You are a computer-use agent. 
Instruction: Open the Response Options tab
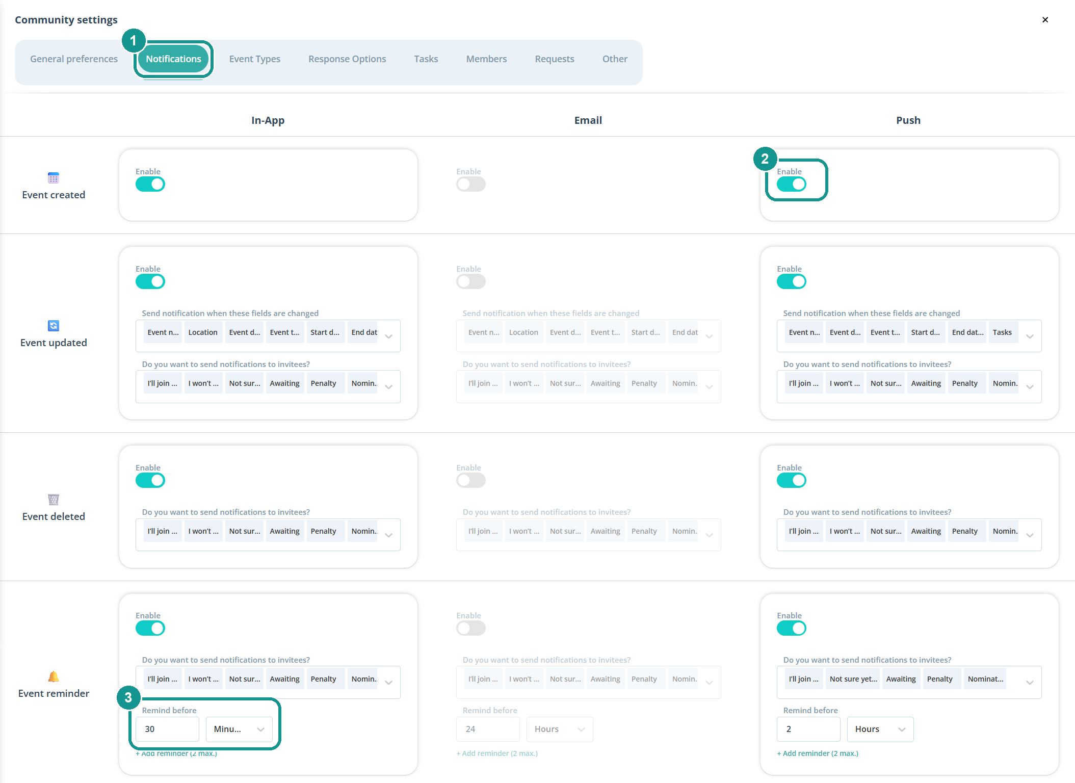coord(347,59)
